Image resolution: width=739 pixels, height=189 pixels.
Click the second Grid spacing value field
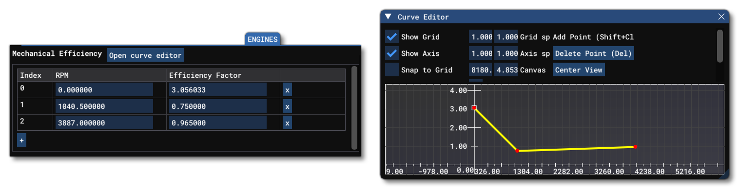(x=506, y=37)
